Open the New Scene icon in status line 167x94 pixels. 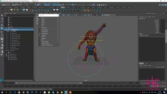[x=13, y=5]
